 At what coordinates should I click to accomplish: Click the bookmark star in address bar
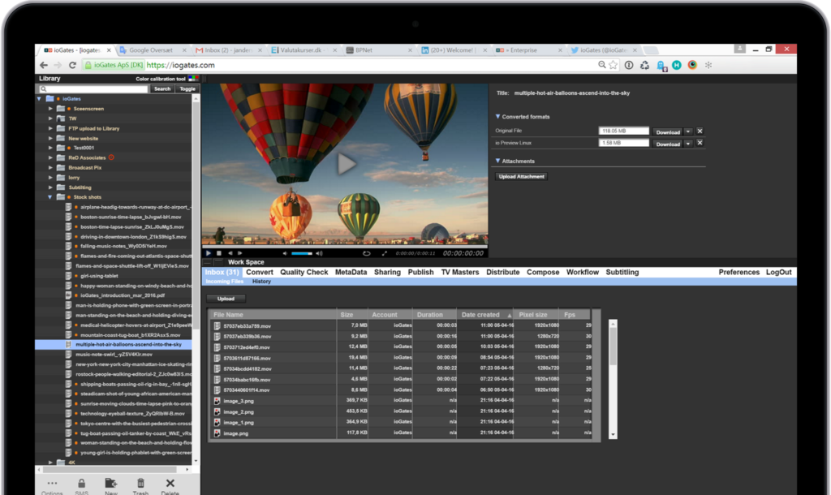[x=614, y=65]
